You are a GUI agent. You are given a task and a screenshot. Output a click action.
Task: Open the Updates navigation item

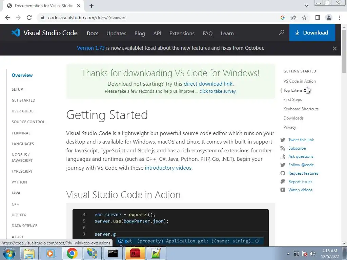pyautogui.click(x=117, y=34)
